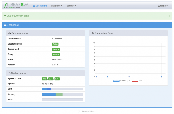Click the Proxy Running badge
The image size is (174, 114).
(56, 54)
